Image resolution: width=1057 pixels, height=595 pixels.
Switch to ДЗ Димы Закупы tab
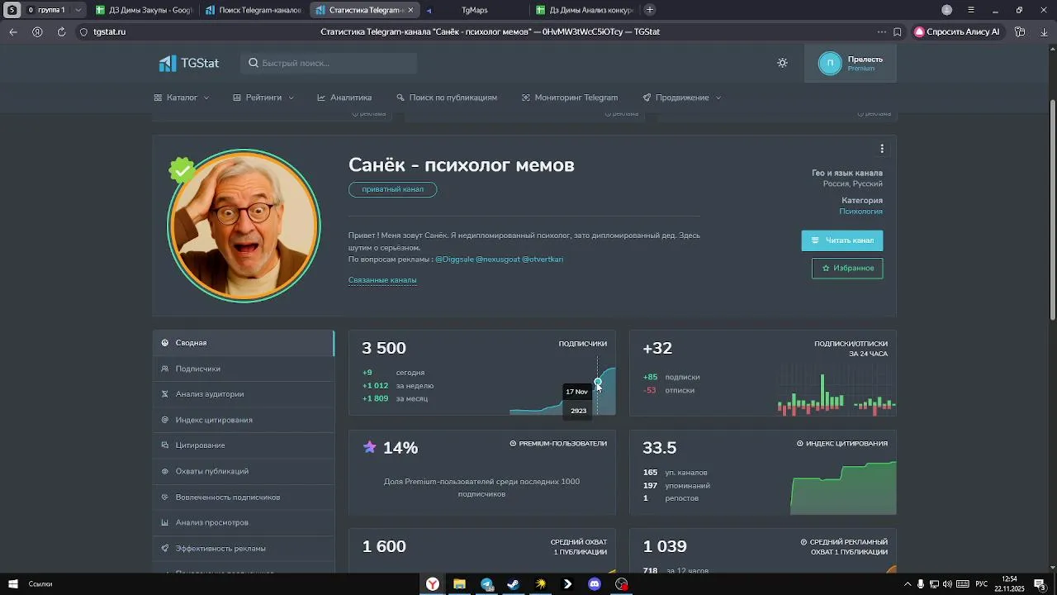pyautogui.click(x=144, y=10)
